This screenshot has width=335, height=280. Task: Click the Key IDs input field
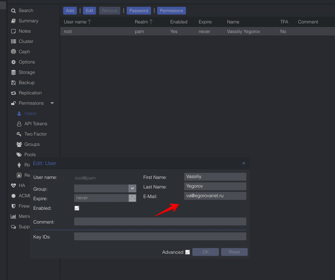160,236
